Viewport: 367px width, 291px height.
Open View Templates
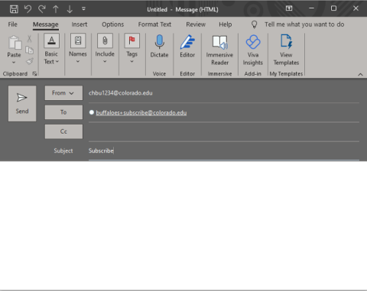pyautogui.click(x=286, y=50)
